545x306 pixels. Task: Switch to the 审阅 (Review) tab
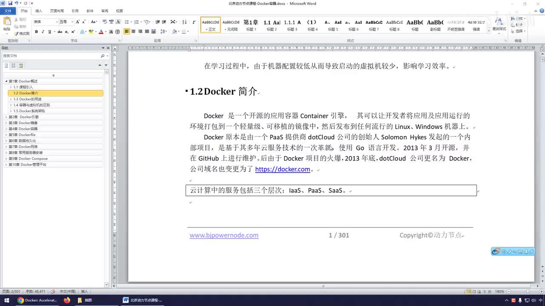click(x=105, y=11)
